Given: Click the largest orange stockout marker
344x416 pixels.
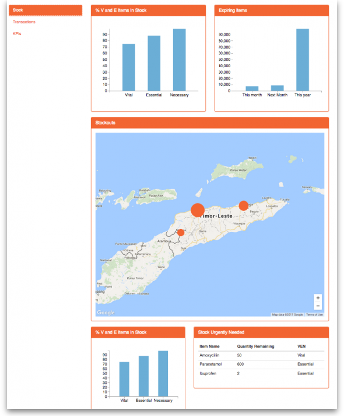Looking at the screenshot, I should coord(198,210).
